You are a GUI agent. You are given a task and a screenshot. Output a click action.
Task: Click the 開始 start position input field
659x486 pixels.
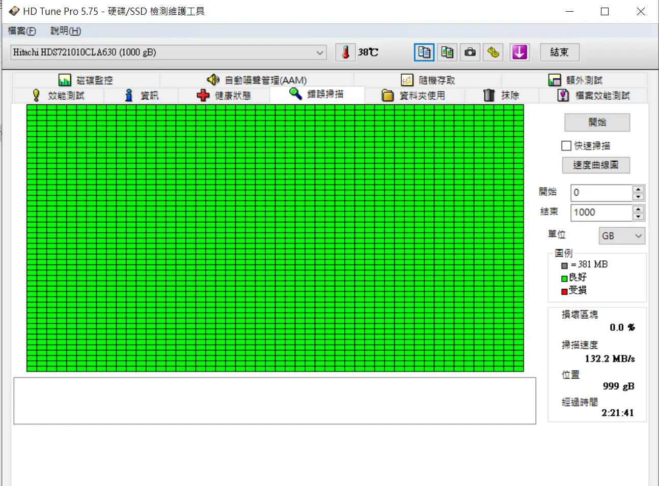click(x=601, y=193)
